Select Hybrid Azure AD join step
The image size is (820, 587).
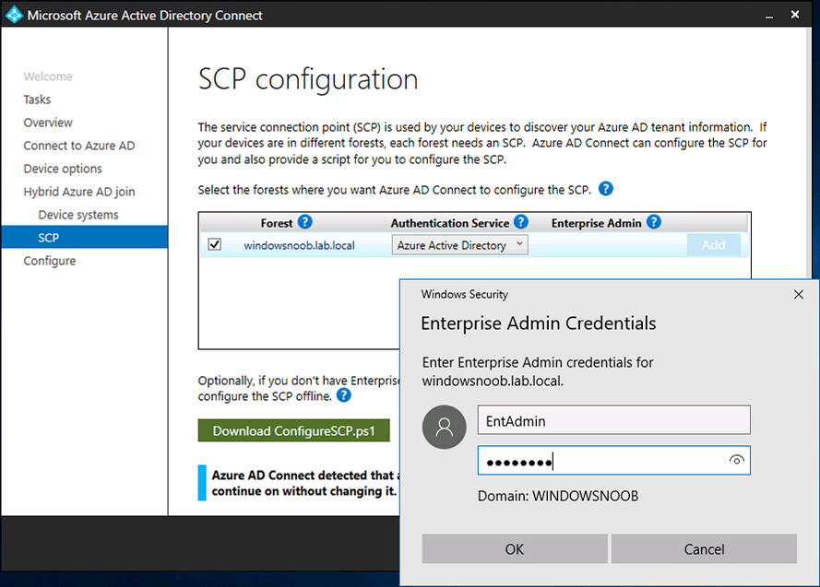(x=79, y=192)
